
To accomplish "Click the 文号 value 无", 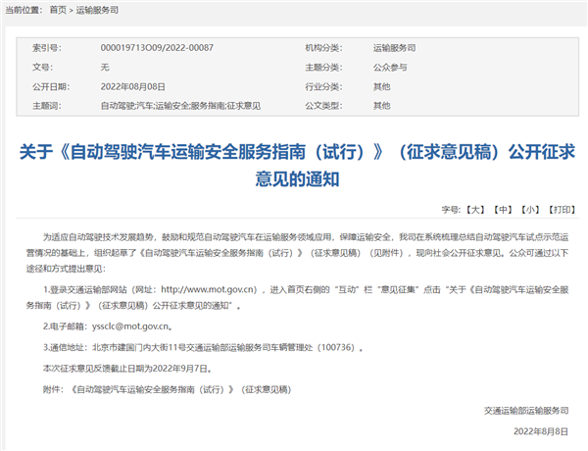I will (105, 68).
